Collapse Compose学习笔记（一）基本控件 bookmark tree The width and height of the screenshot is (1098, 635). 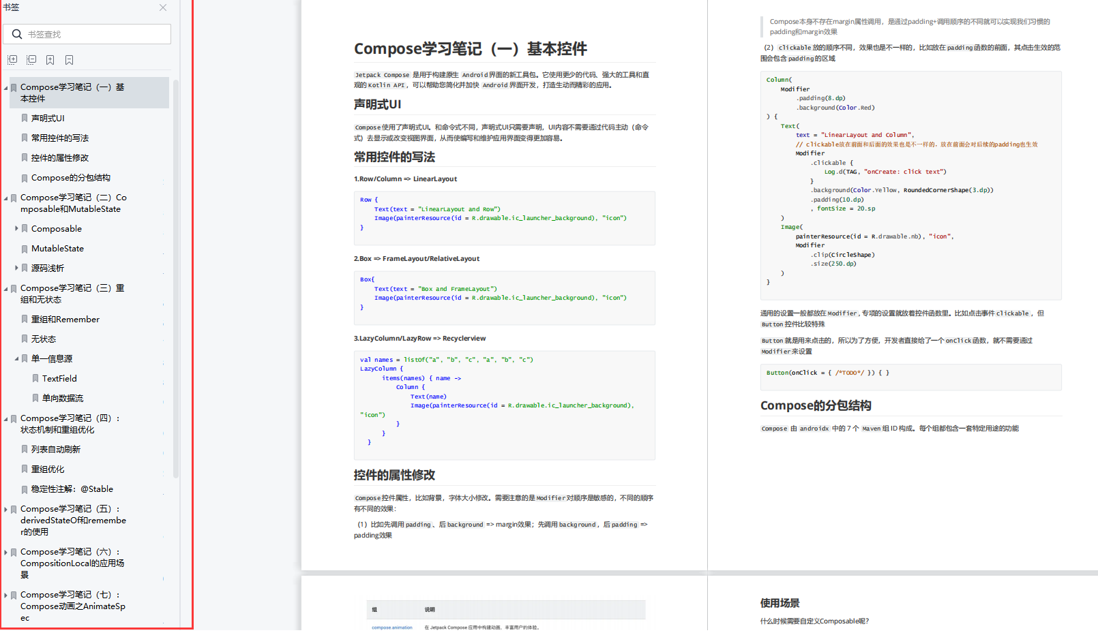[x=5, y=88]
